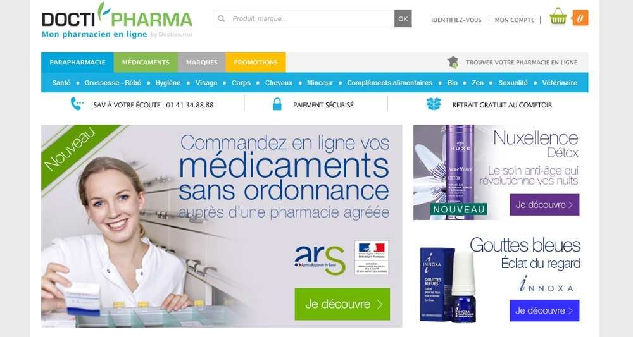Click the Identifiez-vous link

456,20
